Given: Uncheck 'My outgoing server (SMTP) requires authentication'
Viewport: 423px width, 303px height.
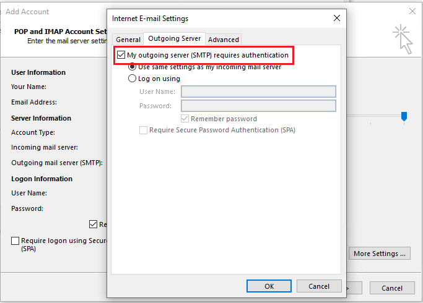Looking at the screenshot, I should pos(120,55).
